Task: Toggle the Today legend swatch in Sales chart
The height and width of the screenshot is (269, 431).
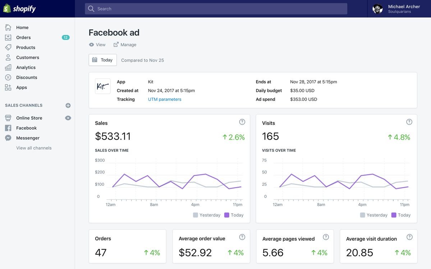Action: coord(227,215)
